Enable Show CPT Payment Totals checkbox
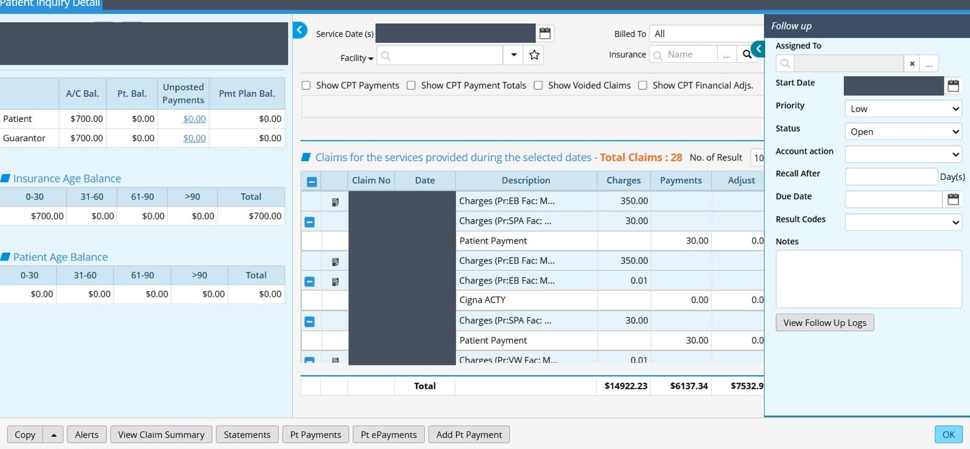The height and width of the screenshot is (449, 970). tap(411, 85)
